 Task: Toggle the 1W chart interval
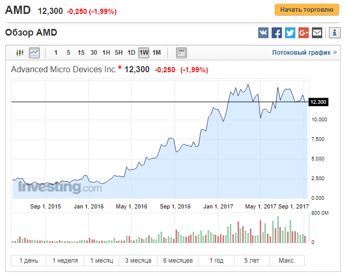(144, 53)
